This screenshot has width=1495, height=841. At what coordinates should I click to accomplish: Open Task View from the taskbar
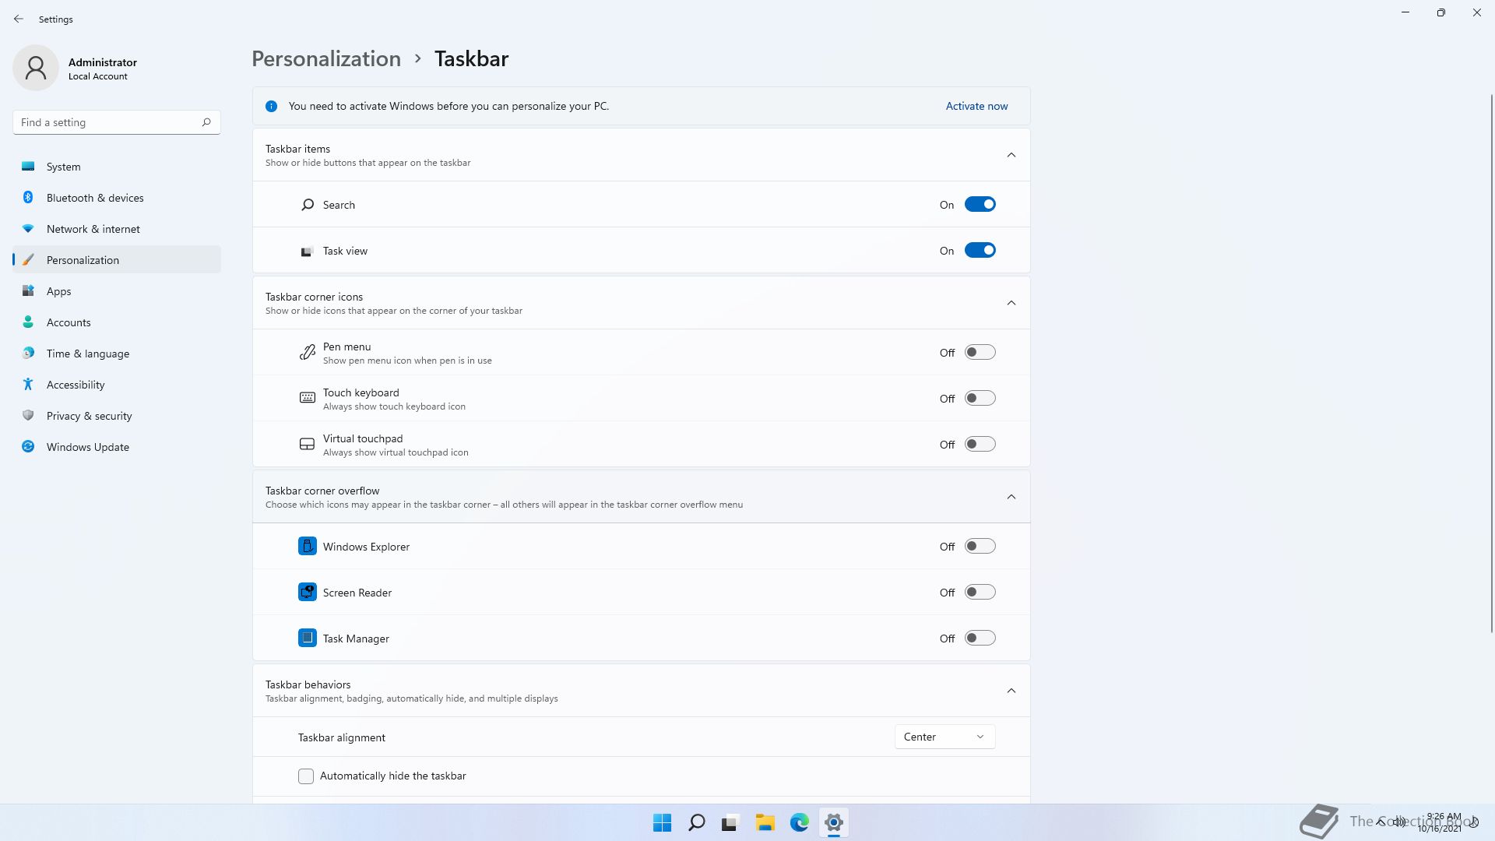coord(730,822)
